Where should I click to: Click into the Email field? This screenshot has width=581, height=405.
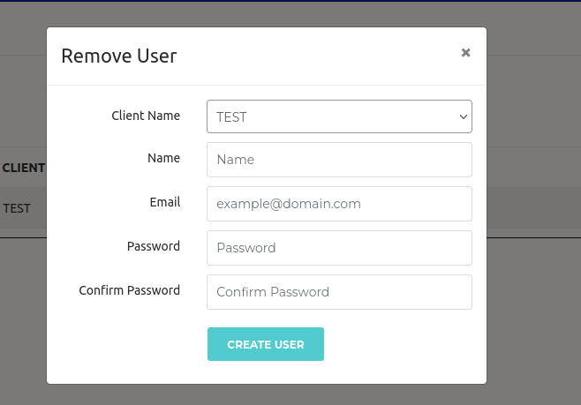(339, 204)
